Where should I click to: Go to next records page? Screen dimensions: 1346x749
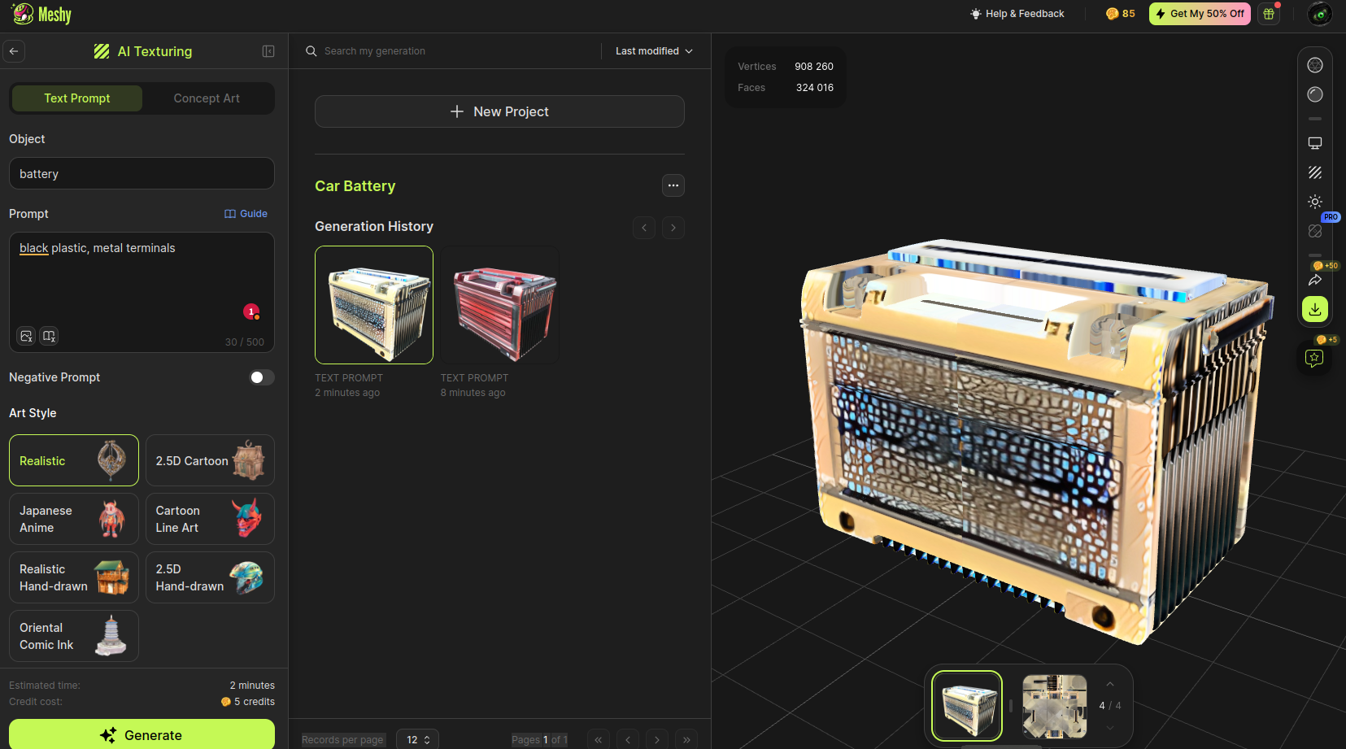point(657,740)
